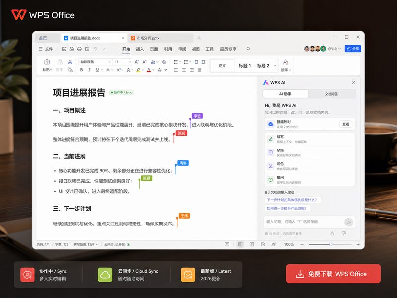397x298 pixels.
Task: Open the numbered list dropdown arrow
Action: (x=190, y=62)
